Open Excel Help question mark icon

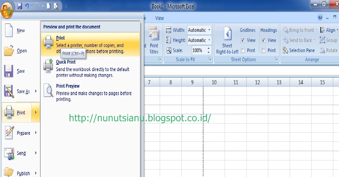[x=320, y=17]
